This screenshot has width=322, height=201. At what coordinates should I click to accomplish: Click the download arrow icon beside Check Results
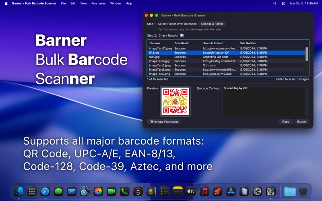click(182, 35)
